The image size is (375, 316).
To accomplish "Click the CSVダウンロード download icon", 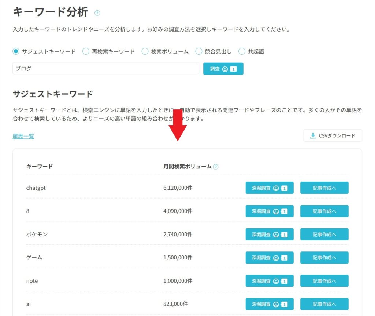I will (x=313, y=135).
